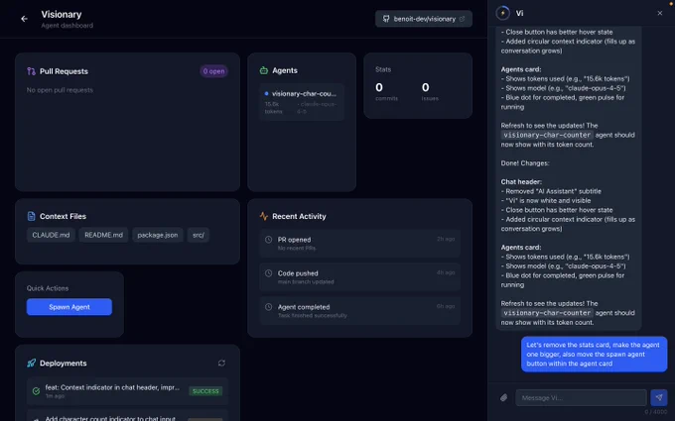Screen dimensions: 675x421
Task: Click the Recent Activity pulse icon
Action: point(264,216)
